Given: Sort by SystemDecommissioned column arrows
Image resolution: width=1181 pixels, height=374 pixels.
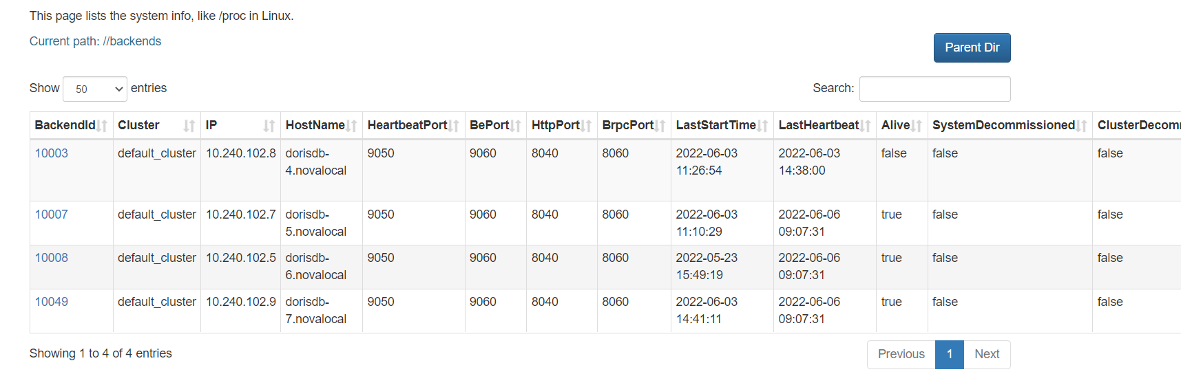Looking at the screenshot, I should (1082, 126).
